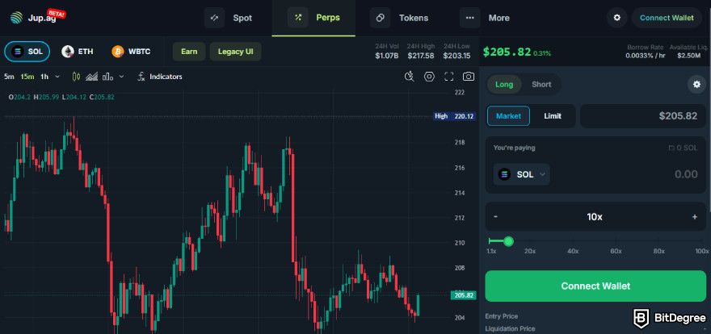Click the Bitcoin coin icon

pyautogui.click(x=118, y=52)
